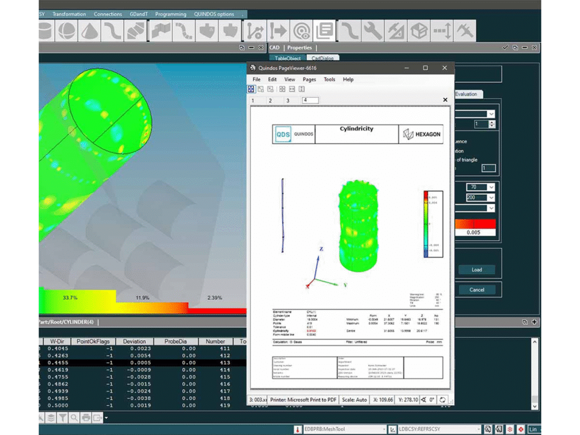
Task: Click the probe path with play icon
Action: click(255, 30)
